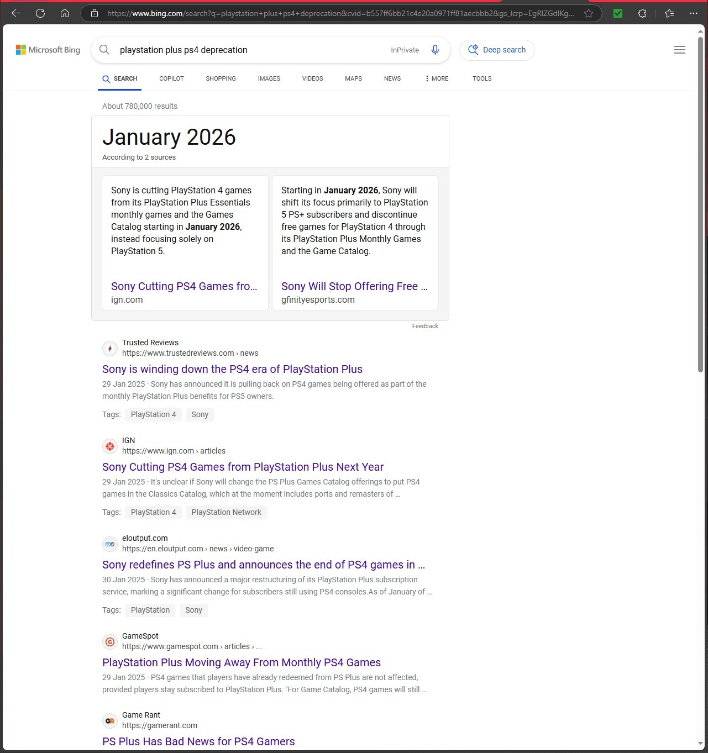Click the gamespot.com articles URL breadcrumb
Image resolution: width=708 pixels, height=753 pixels.
point(192,646)
